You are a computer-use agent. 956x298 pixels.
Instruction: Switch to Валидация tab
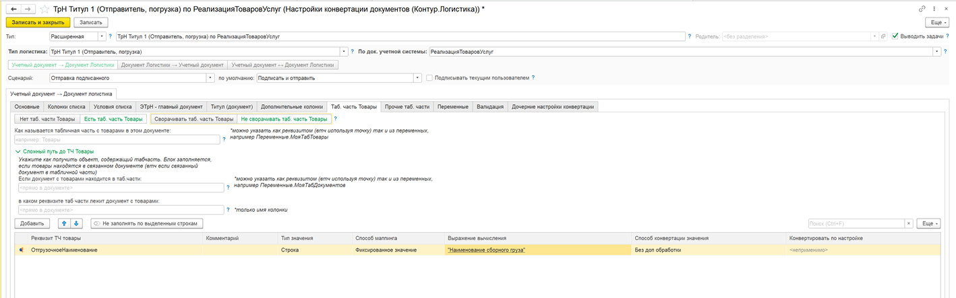(x=490, y=106)
